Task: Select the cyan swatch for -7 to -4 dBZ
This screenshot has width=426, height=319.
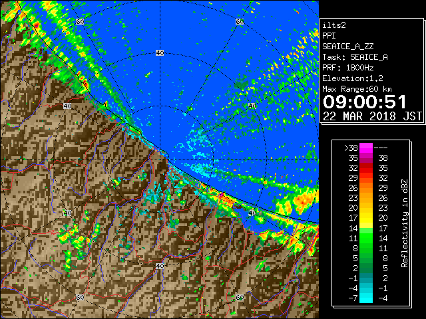Action: click(x=366, y=298)
